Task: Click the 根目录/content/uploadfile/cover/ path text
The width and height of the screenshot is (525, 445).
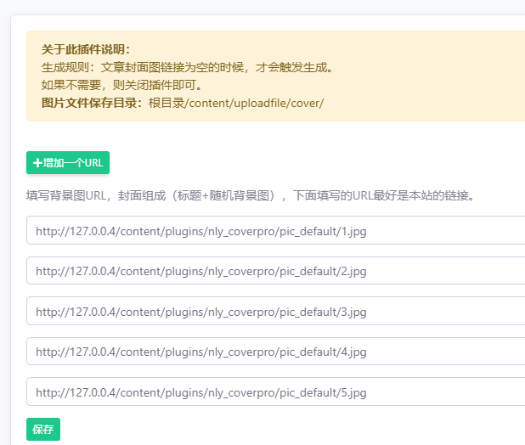Action: (236, 103)
